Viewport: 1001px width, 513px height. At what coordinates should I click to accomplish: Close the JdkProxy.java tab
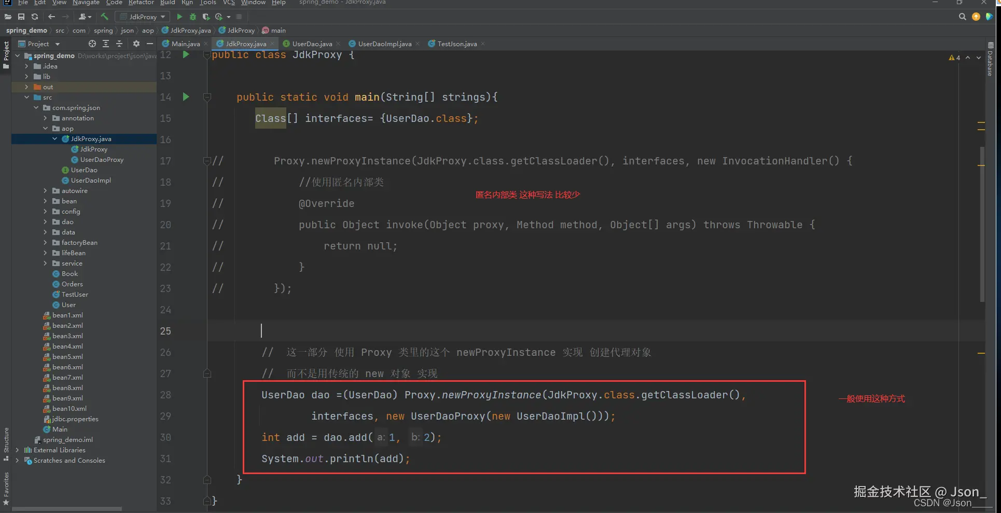(x=272, y=44)
